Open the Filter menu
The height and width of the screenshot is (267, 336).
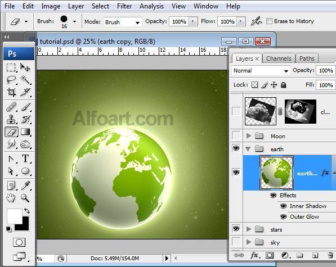pyautogui.click(x=124, y=6)
